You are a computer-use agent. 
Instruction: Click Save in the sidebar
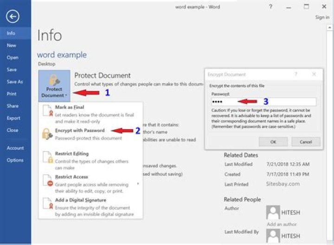pos(16,70)
